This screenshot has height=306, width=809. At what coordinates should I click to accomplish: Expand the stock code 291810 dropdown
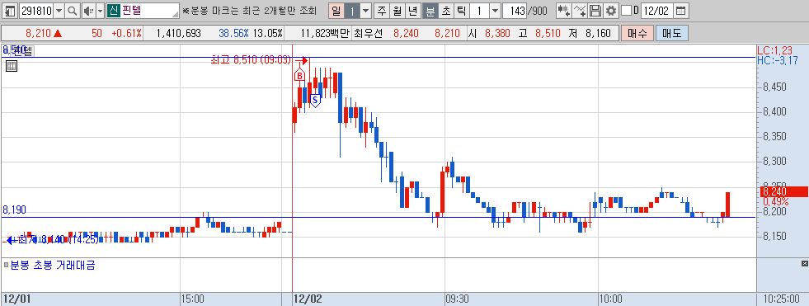pos(59,11)
